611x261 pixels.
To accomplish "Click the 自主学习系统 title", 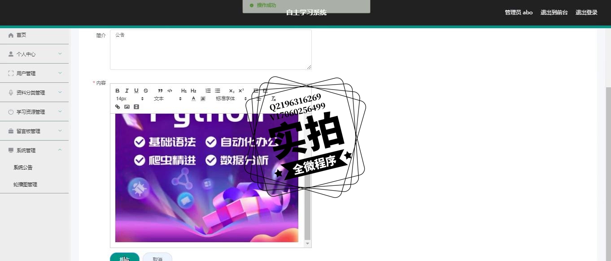I will (306, 13).
